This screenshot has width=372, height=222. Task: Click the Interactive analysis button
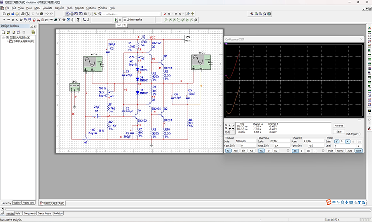pos(135,20)
